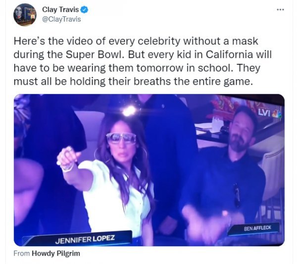The width and height of the screenshot is (297, 264).
Task: Open the tweet's three-dot more options menu
Action: click(280, 10)
